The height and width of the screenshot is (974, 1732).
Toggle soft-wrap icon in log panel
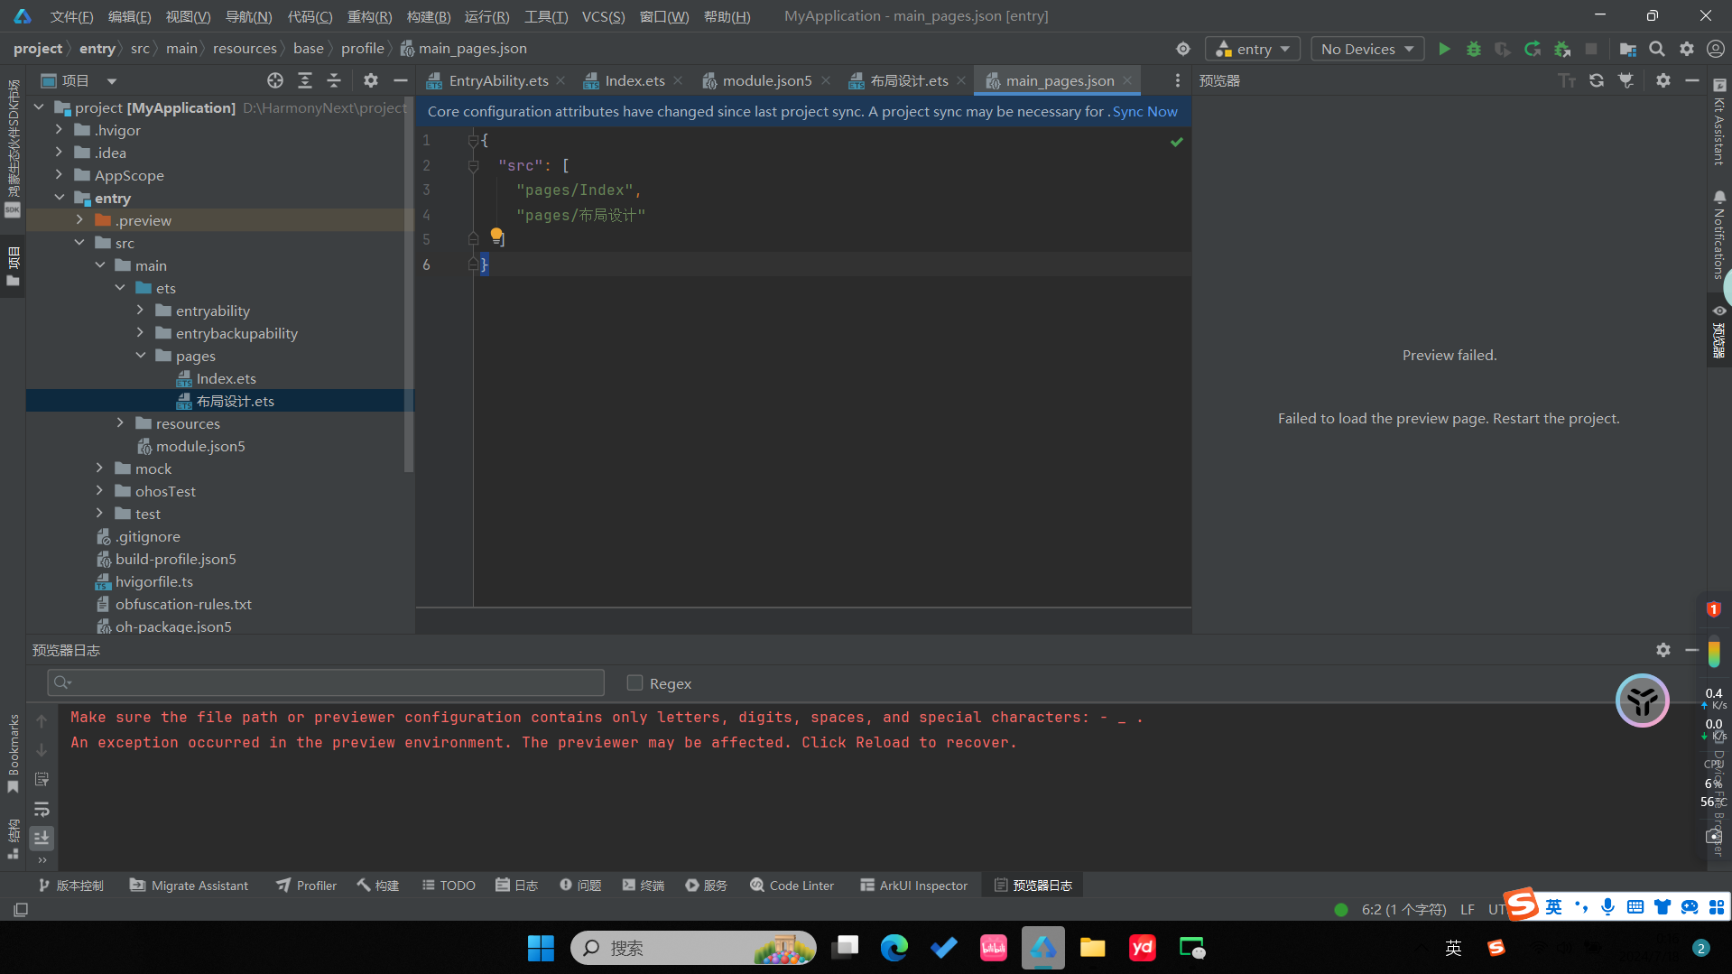point(42,809)
